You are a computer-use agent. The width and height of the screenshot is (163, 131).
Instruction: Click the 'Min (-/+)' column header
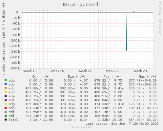point(77,77)
